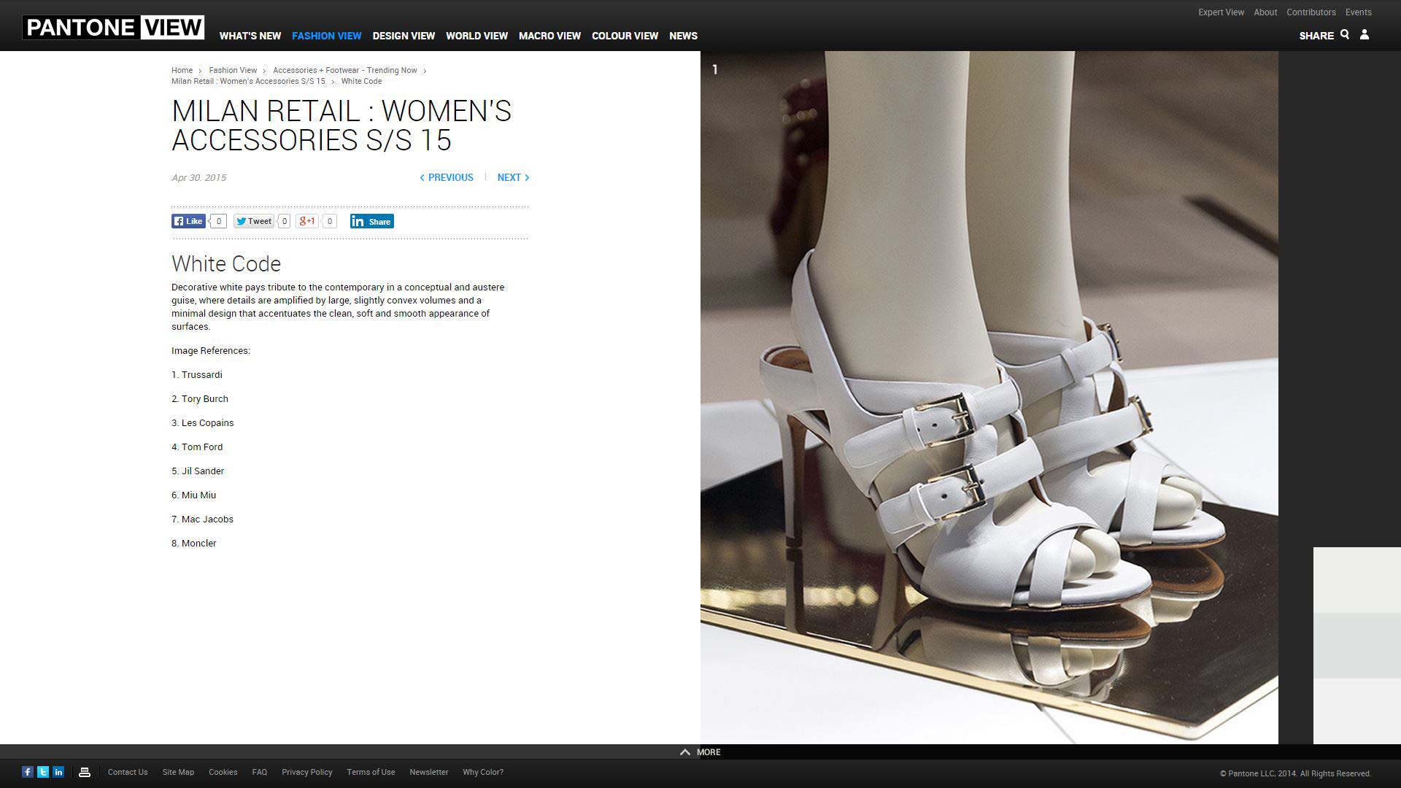Expand the MORE panel chevron

(685, 752)
